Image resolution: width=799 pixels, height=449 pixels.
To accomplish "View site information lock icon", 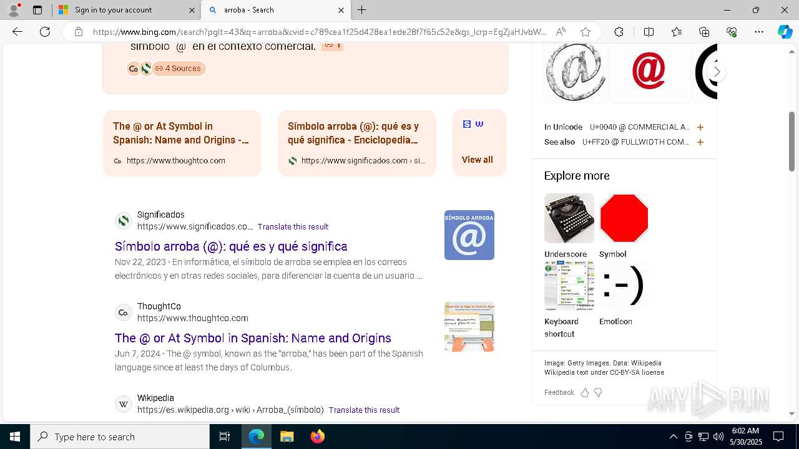I will [79, 32].
